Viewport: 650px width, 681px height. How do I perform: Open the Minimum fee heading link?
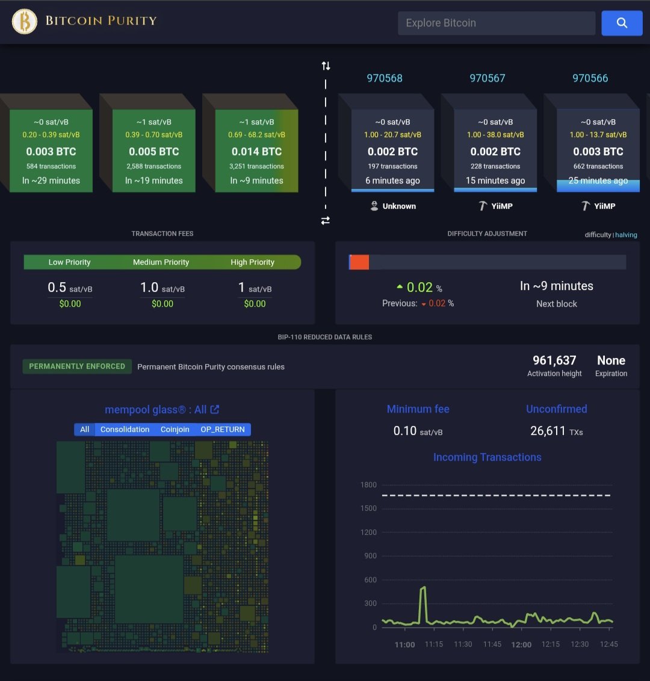tap(418, 408)
